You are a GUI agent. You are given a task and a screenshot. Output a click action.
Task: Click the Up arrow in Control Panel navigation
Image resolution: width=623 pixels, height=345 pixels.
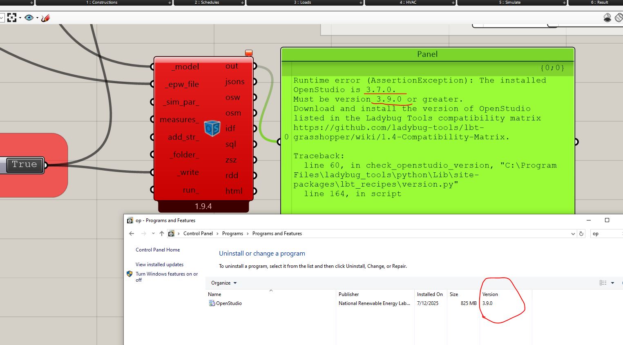click(162, 234)
